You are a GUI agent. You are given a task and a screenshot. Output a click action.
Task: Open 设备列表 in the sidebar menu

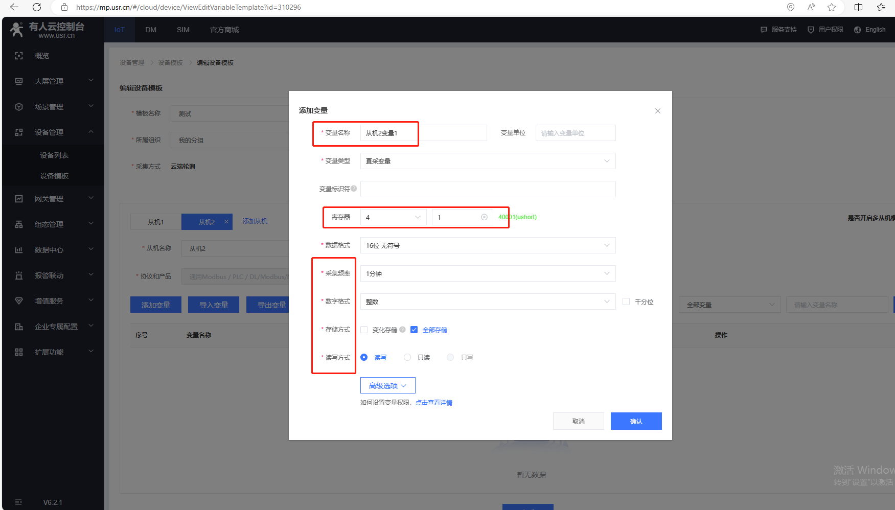(54, 155)
